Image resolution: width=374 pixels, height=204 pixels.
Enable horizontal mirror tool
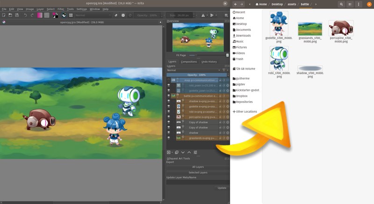point(203,15)
